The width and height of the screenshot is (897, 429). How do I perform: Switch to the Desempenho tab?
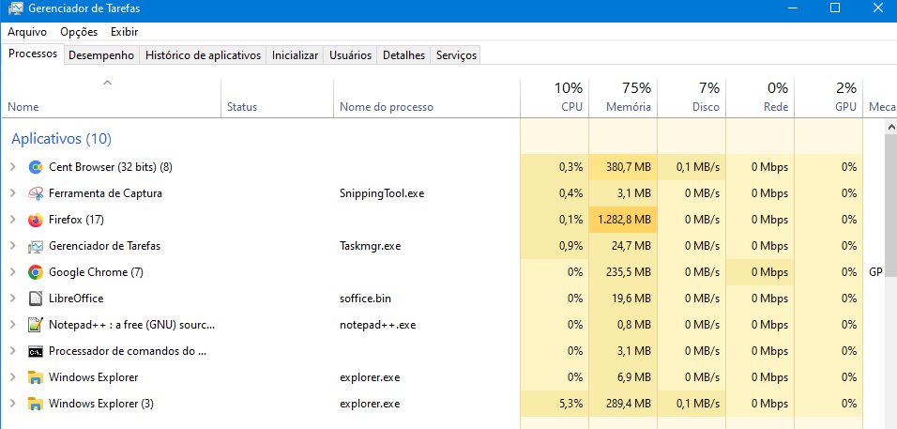pyautogui.click(x=101, y=55)
